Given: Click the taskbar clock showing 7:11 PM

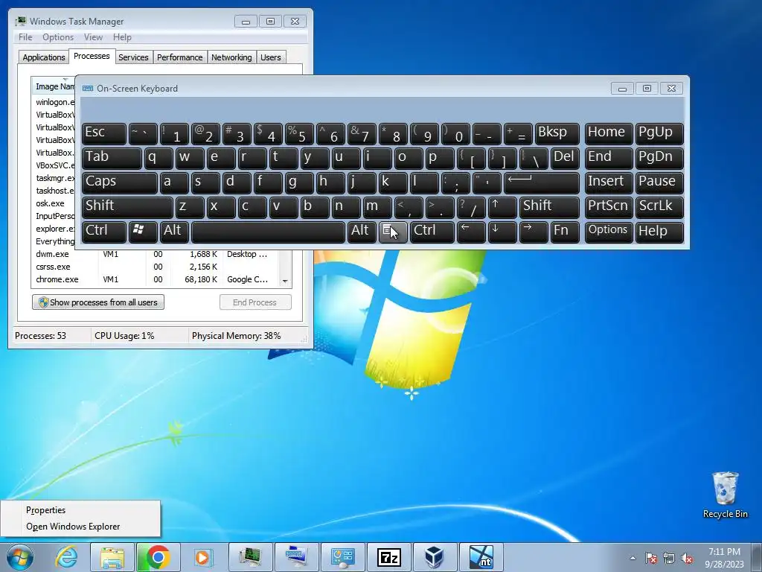Looking at the screenshot, I should pos(724,557).
